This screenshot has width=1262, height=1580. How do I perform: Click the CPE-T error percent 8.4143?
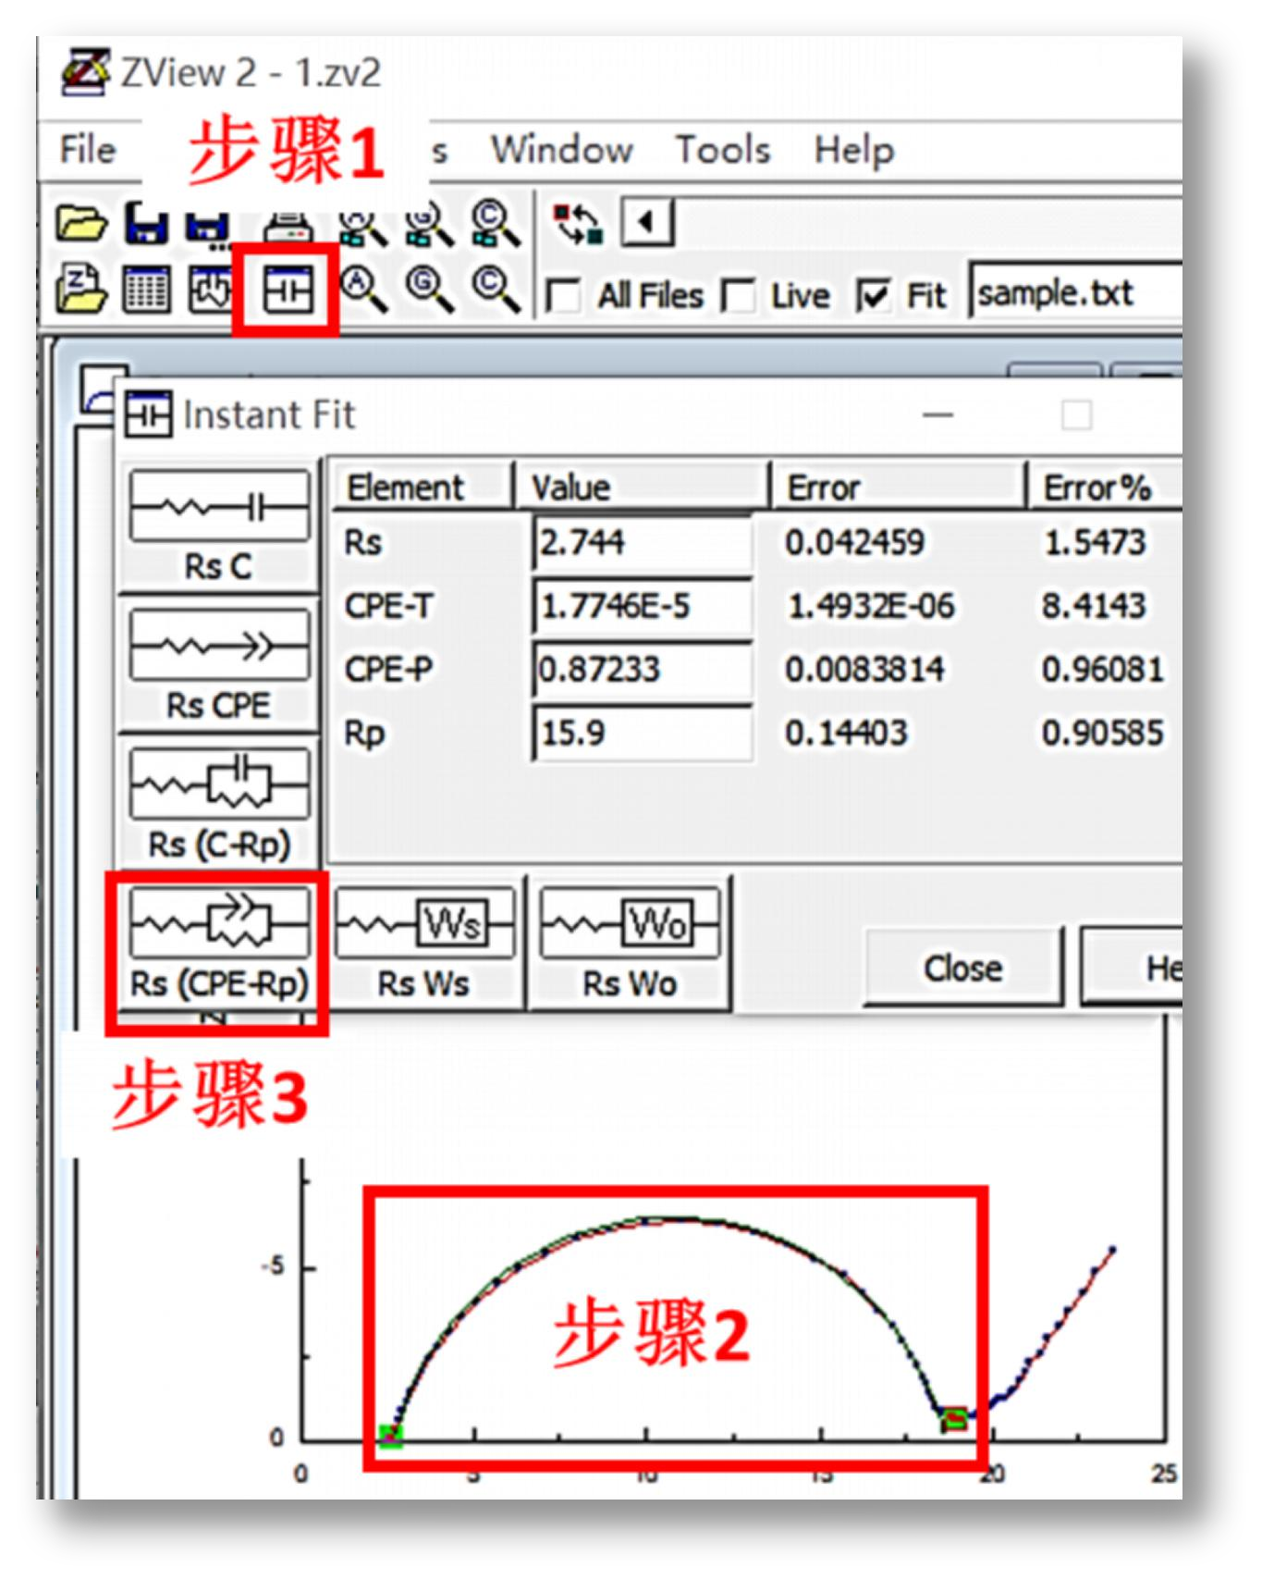click(x=1094, y=606)
